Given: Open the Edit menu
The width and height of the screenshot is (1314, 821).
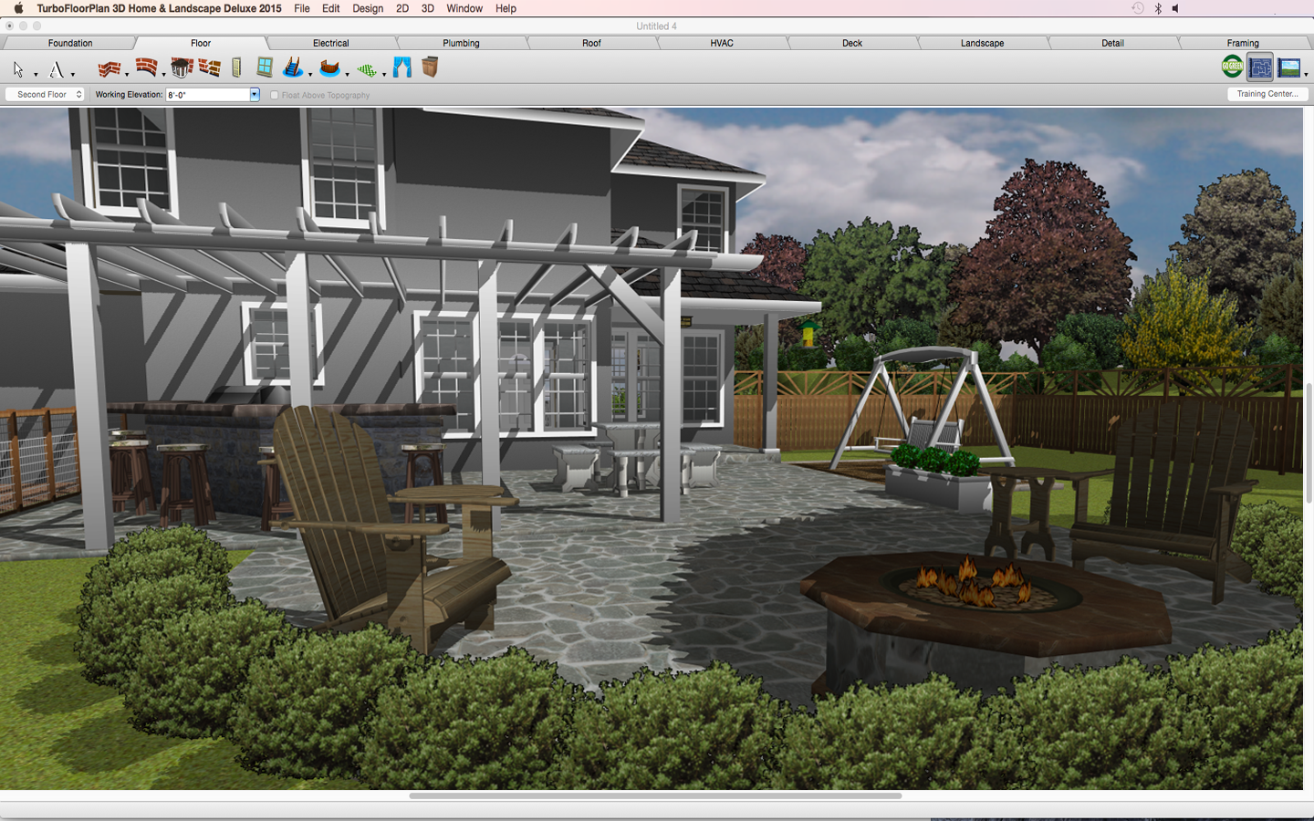Looking at the screenshot, I should (x=331, y=8).
